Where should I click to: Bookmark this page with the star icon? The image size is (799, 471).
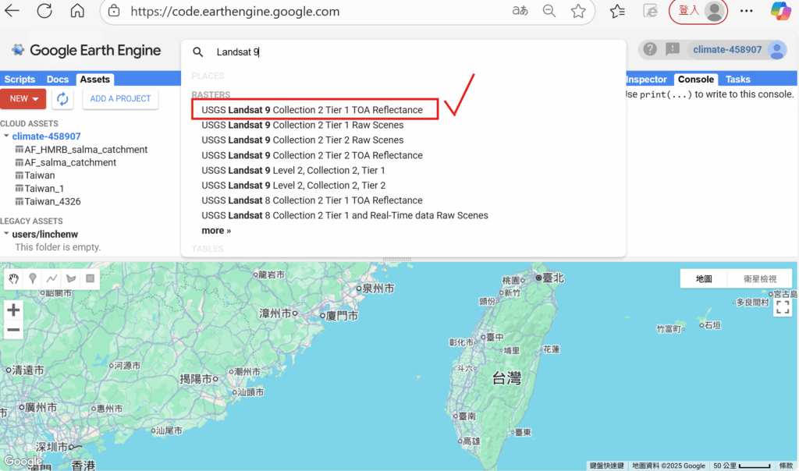[578, 11]
